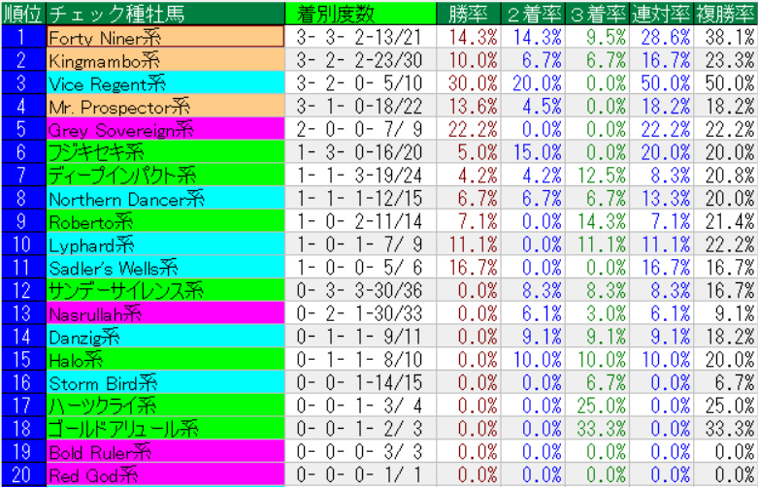Click the rank 1 number cell
Viewport: 759px width, 487px height.
(23, 37)
